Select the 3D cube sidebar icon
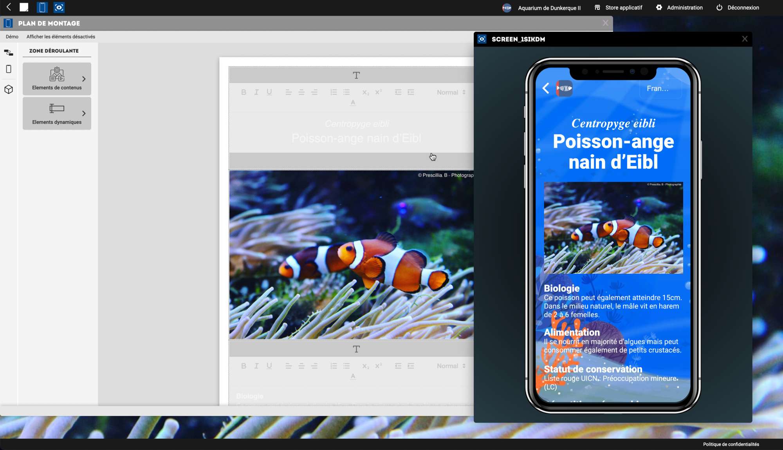This screenshot has height=450, width=783. pos(9,89)
